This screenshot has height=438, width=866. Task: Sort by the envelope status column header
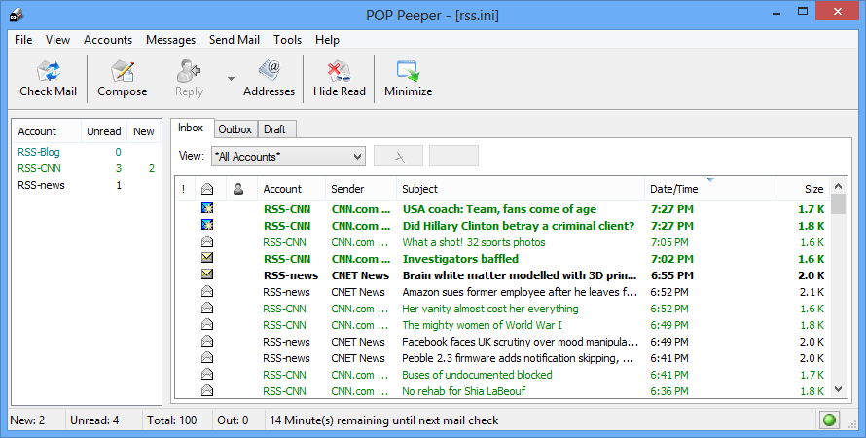(x=210, y=189)
